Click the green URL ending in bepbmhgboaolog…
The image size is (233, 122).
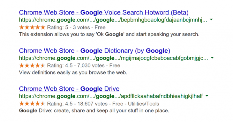(x=113, y=20)
